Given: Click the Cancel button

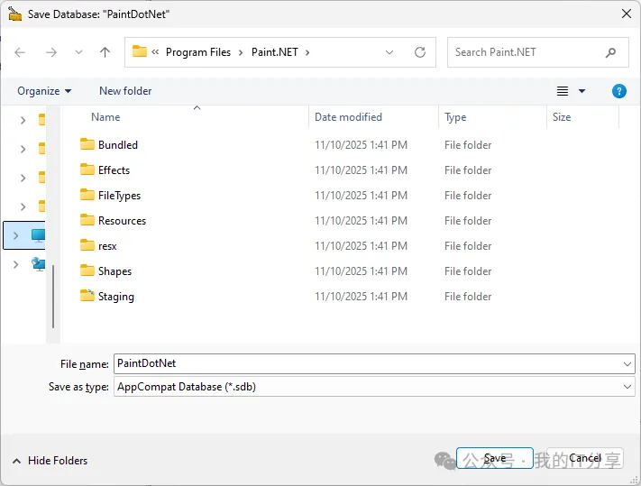Looking at the screenshot, I should point(585,458).
